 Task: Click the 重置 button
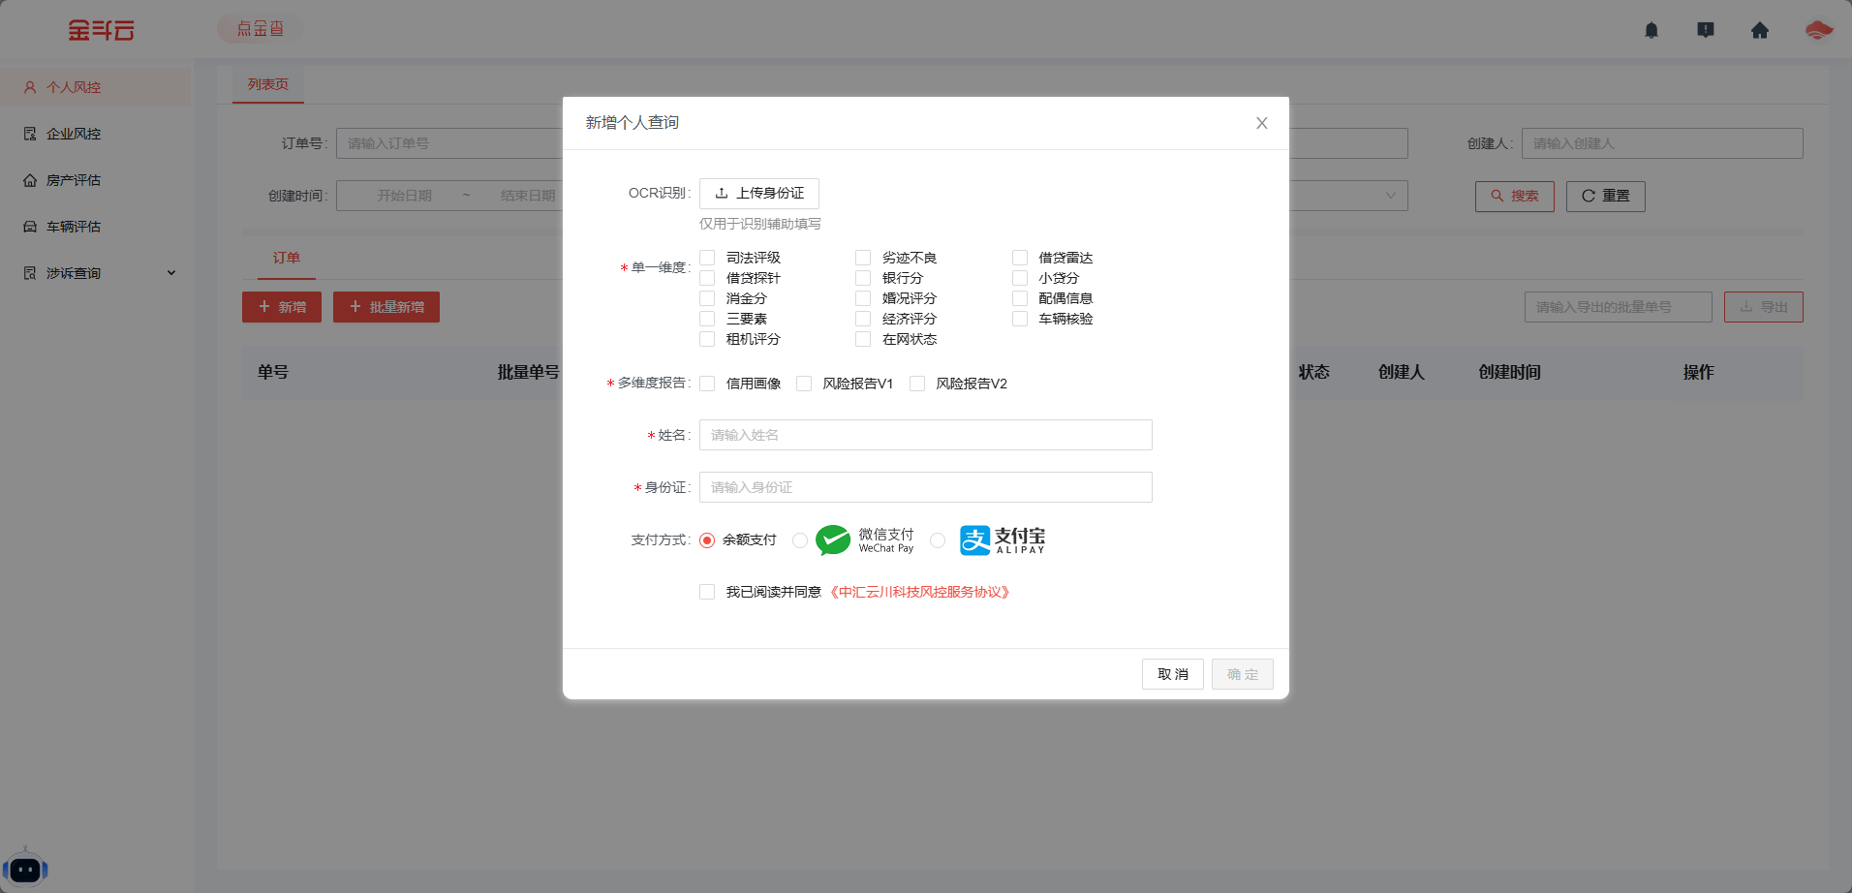pos(1606,197)
